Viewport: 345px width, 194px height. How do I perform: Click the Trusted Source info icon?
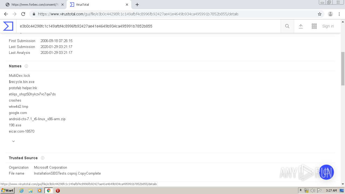43,158
